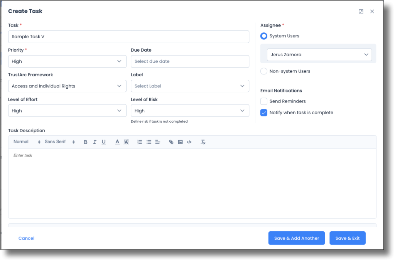This screenshot has width=395, height=261.
Task: Change assignee from Jerus Zamora dropdown
Action: [x=319, y=54]
